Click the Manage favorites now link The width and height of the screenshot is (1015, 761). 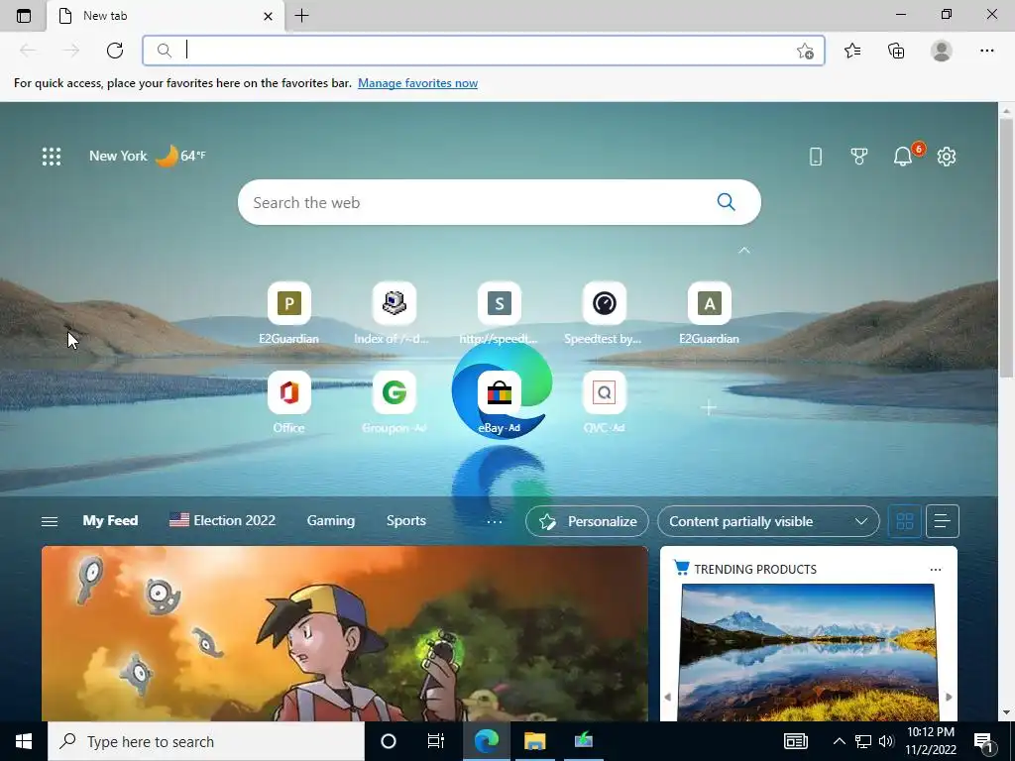(x=417, y=83)
